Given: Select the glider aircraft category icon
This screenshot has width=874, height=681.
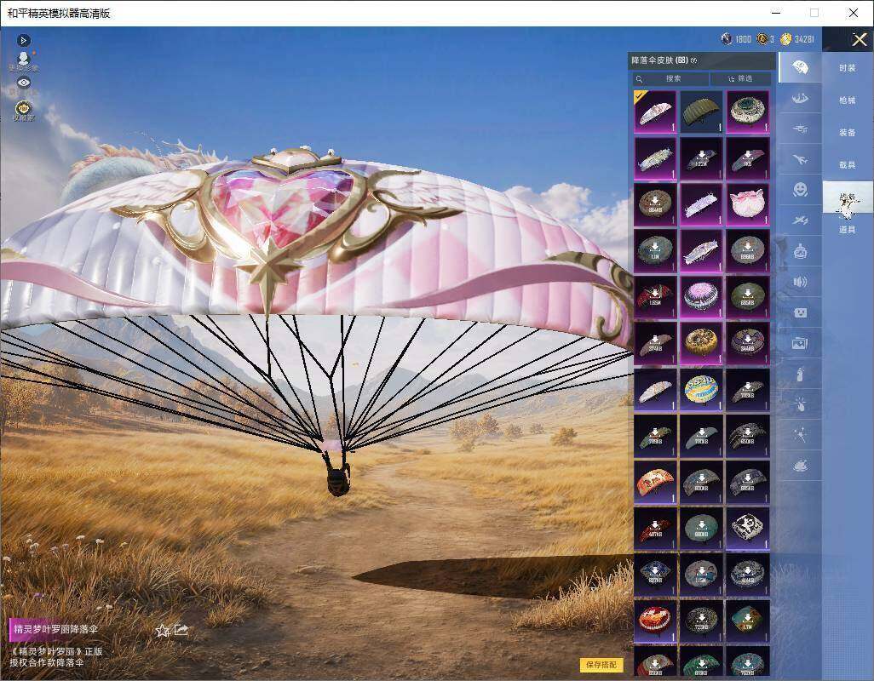Looking at the screenshot, I should (x=800, y=129).
